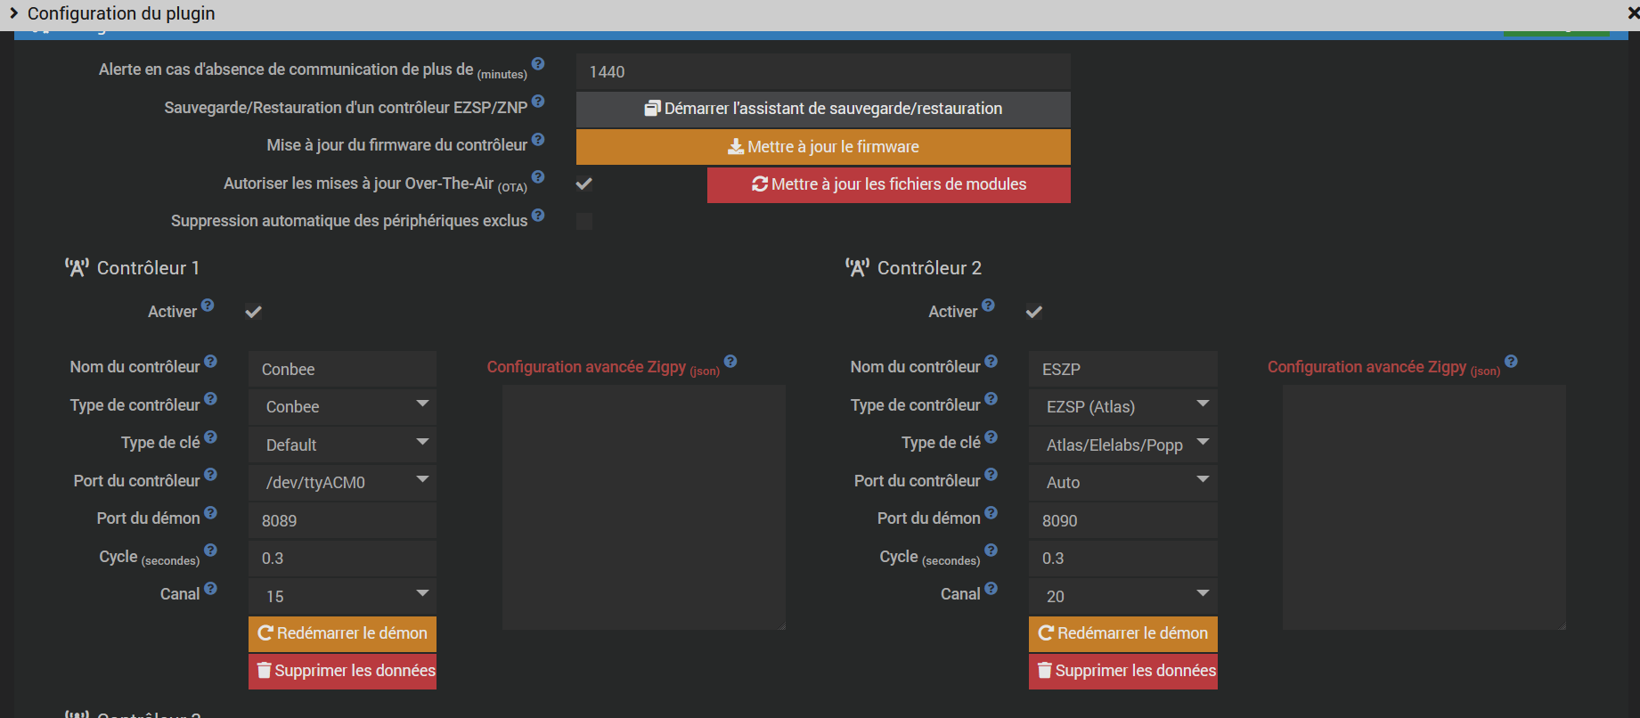This screenshot has height=718, width=1640.
Task: Click help icon beside Contrôleur 2 Activer
Action: (x=988, y=306)
